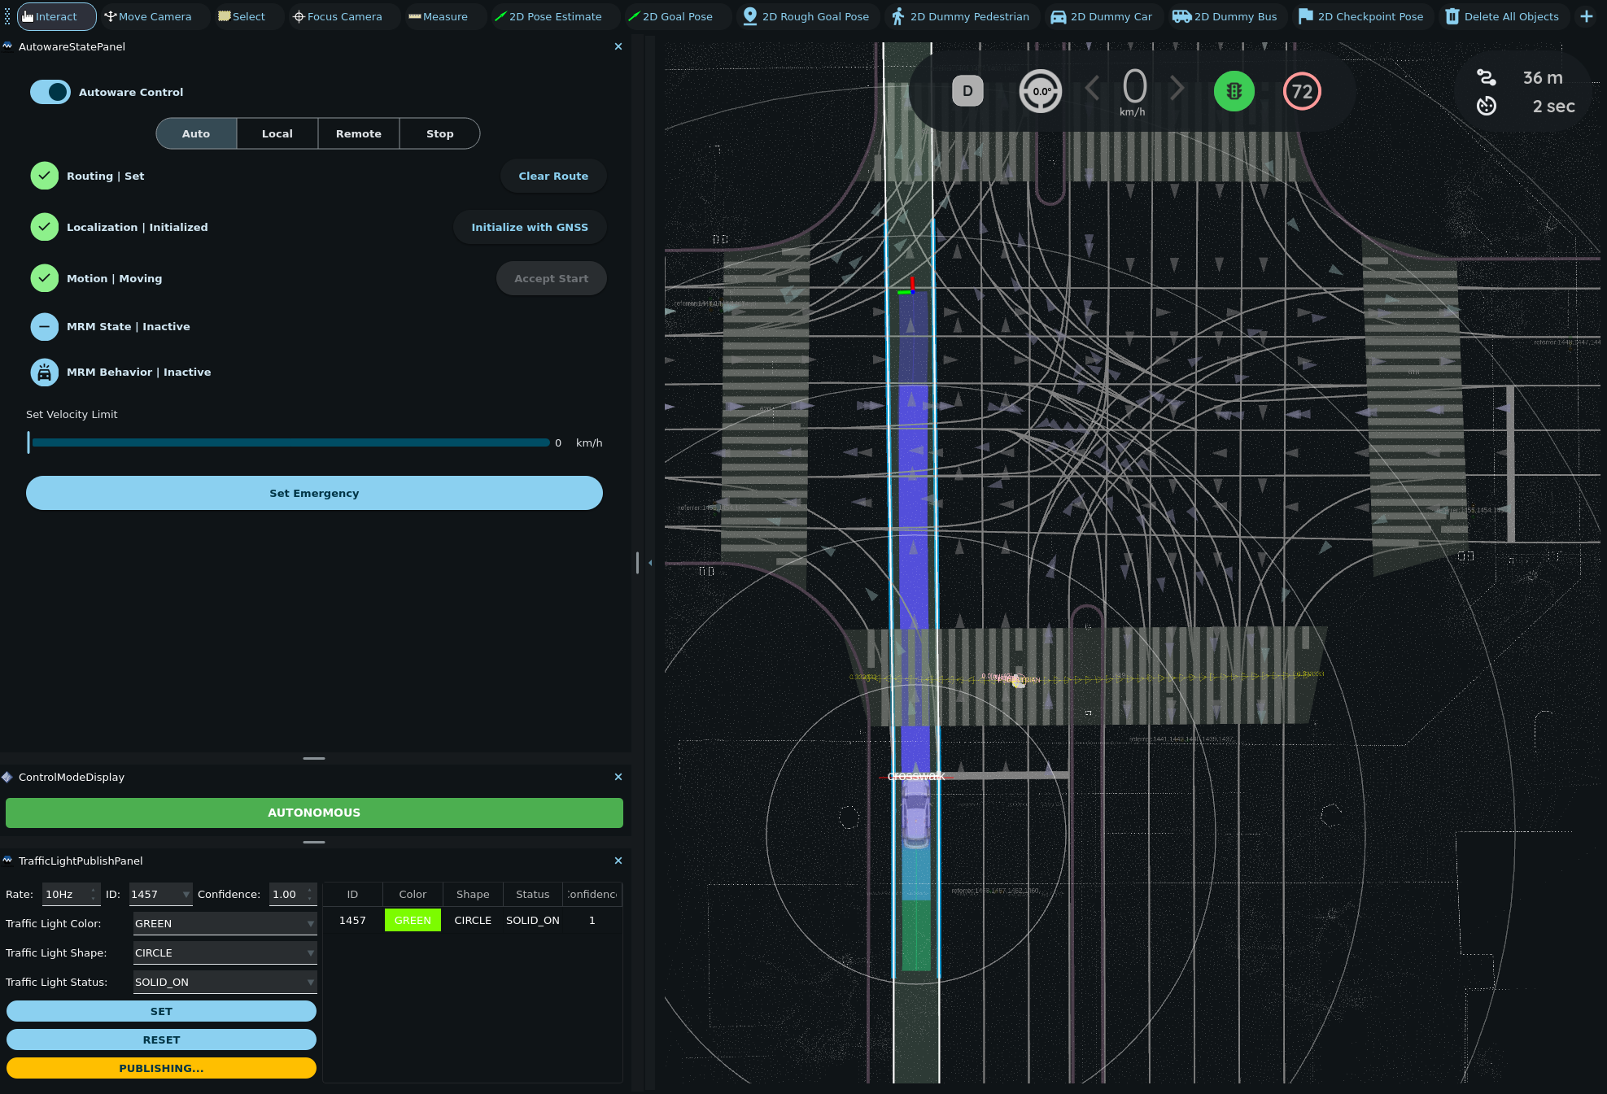
Task: Click the 72 speed limit sign
Action: pyautogui.click(x=1302, y=91)
